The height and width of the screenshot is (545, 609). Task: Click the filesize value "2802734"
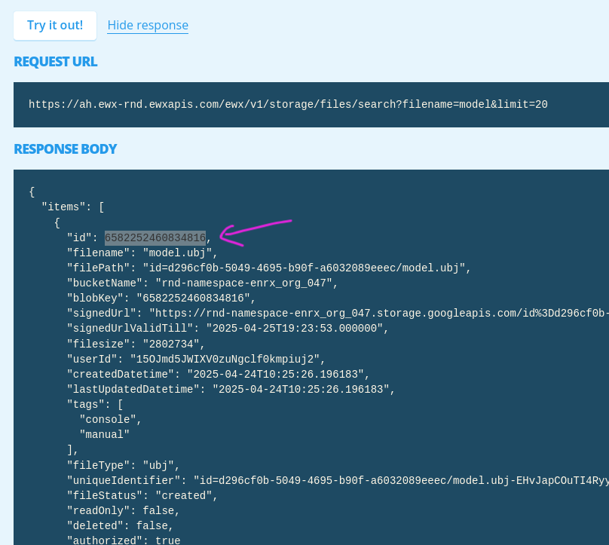click(170, 344)
